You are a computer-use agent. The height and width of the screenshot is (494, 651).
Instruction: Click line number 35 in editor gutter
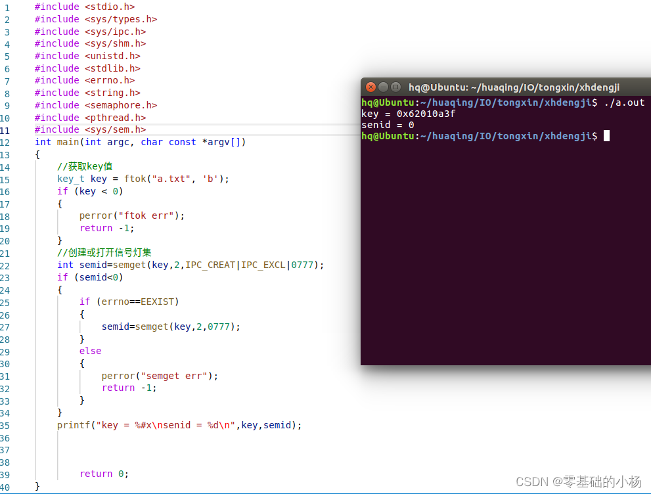coord(5,426)
